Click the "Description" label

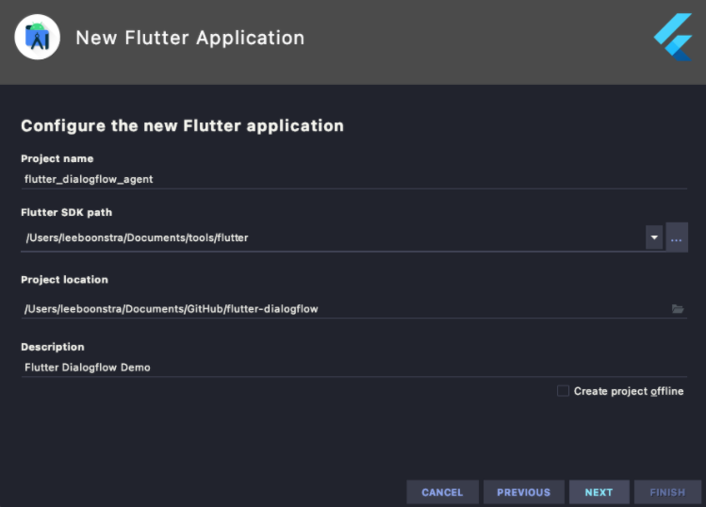coord(52,347)
